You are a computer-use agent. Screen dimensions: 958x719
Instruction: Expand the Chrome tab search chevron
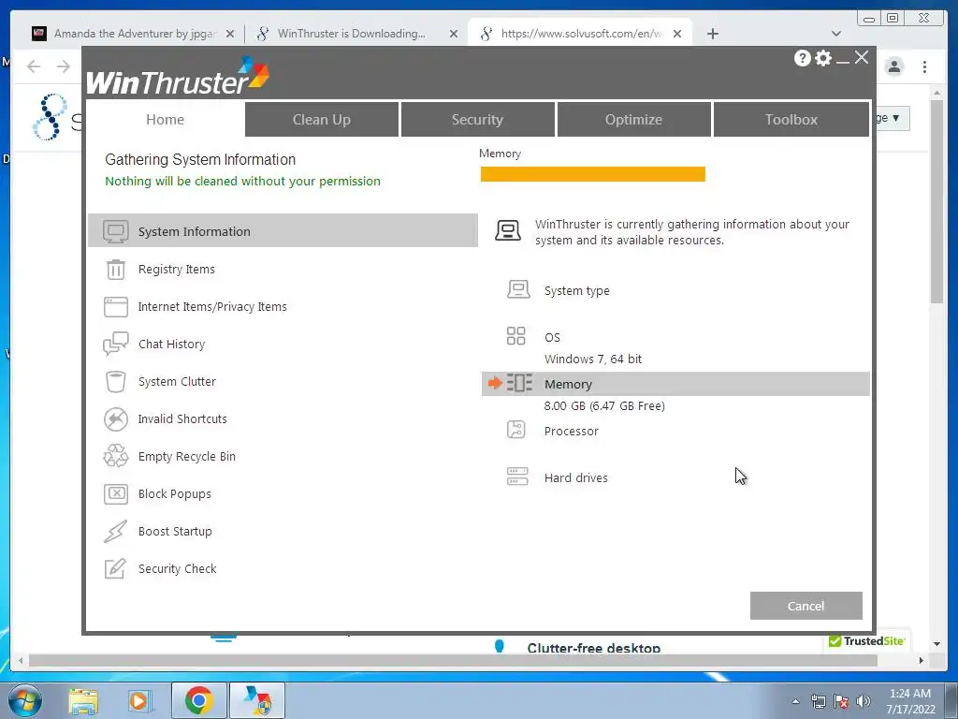(835, 34)
